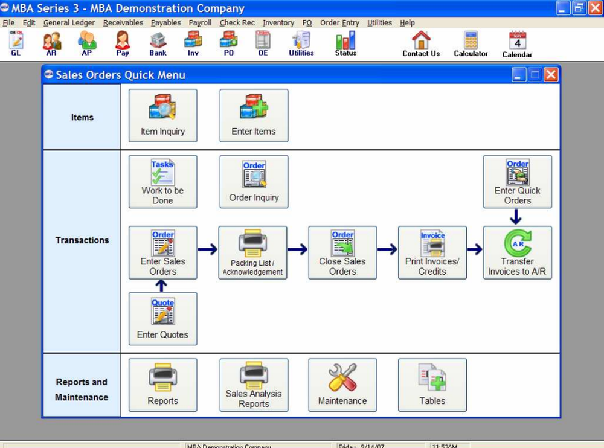This screenshot has height=448, width=604.
Task: Open Print Invoices/Credits
Action: pyautogui.click(x=432, y=253)
